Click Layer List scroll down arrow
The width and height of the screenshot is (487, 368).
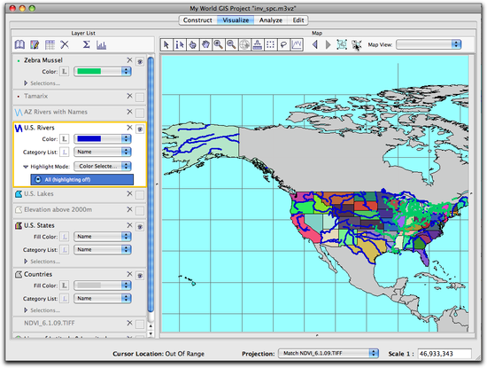tap(151, 333)
